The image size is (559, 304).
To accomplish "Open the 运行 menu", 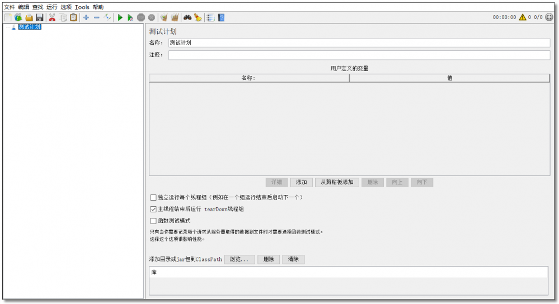I will [51, 7].
